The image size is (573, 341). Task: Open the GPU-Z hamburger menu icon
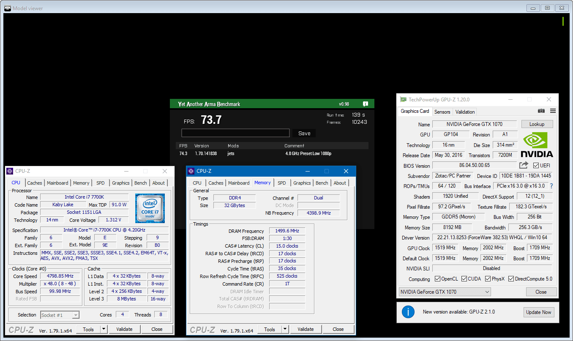coord(553,111)
